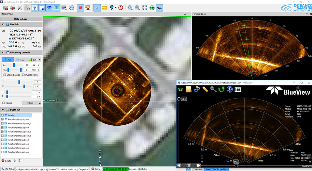Image resolution: width=312 pixels, height=171 pixels.
Task: Open the yellow folder icon in ProViewer4
Action: [189, 89]
